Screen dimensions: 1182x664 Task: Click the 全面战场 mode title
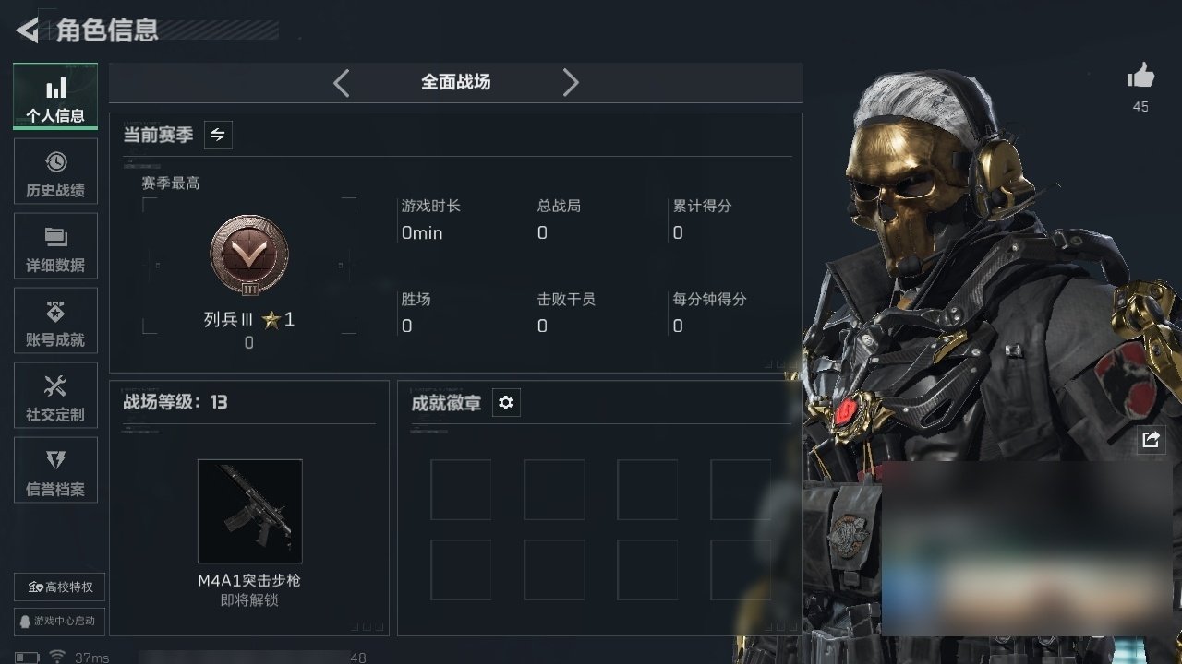point(456,82)
